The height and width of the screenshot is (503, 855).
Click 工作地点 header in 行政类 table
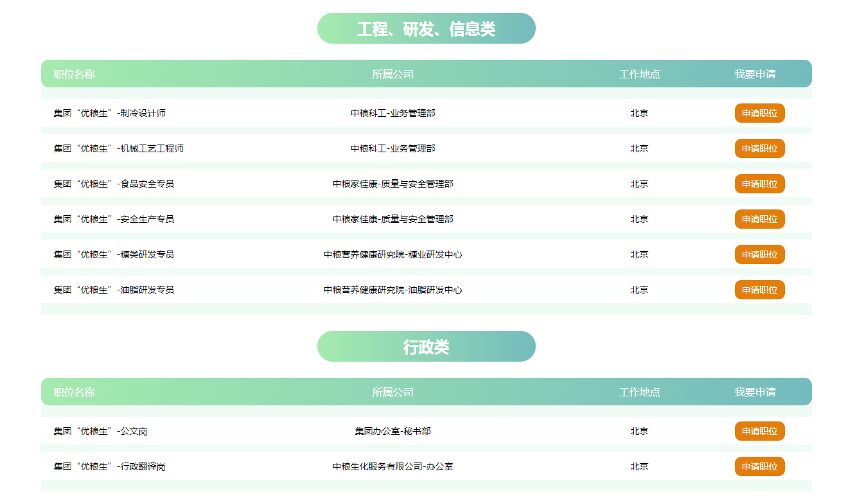point(640,392)
